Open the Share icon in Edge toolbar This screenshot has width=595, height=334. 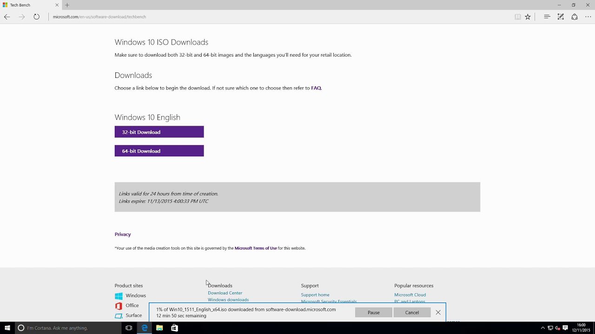pyautogui.click(x=575, y=17)
